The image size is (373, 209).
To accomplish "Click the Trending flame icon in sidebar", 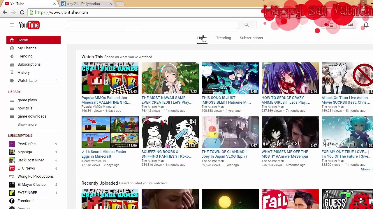I will click(x=12, y=56).
